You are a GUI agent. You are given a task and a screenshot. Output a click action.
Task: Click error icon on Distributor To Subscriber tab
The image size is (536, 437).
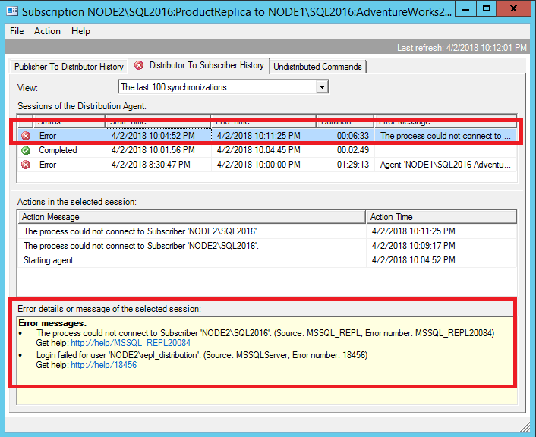139,66
